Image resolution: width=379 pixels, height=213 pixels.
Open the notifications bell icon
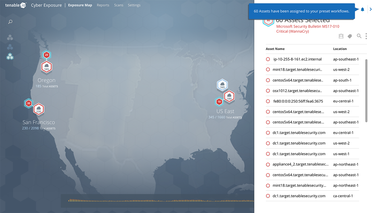point(362,9)
